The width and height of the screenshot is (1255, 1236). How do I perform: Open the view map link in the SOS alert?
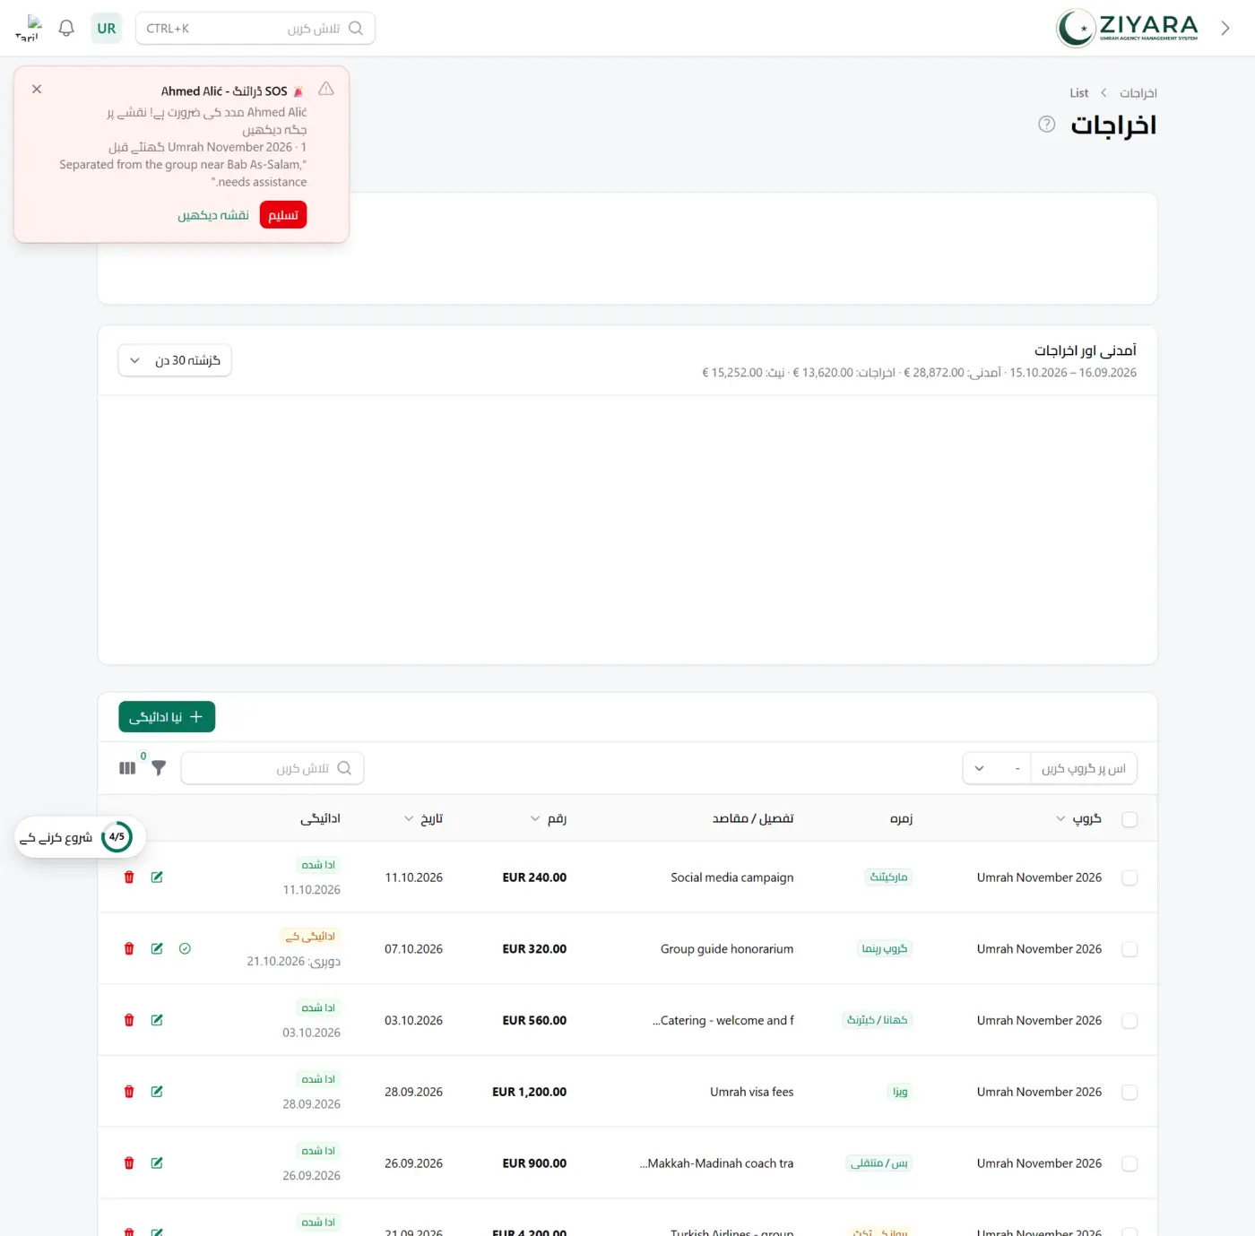[x=213, y=215]
